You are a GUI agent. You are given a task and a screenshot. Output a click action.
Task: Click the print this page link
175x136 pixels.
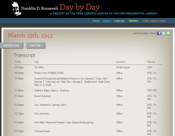click(x=140, y=33)
